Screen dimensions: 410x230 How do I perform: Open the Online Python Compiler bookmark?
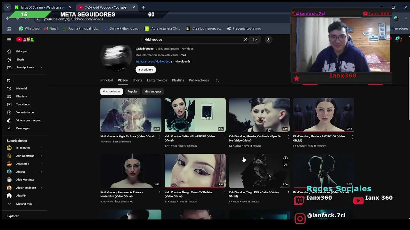point(122,28)
